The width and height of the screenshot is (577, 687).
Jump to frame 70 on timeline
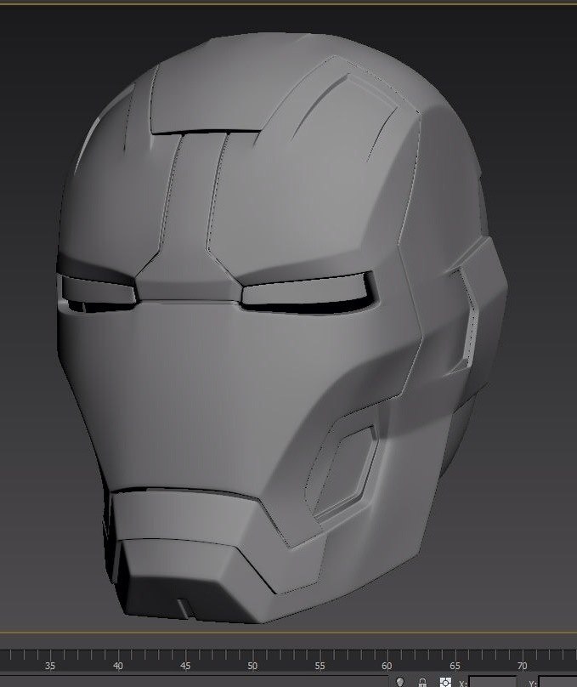pos(523,666)
